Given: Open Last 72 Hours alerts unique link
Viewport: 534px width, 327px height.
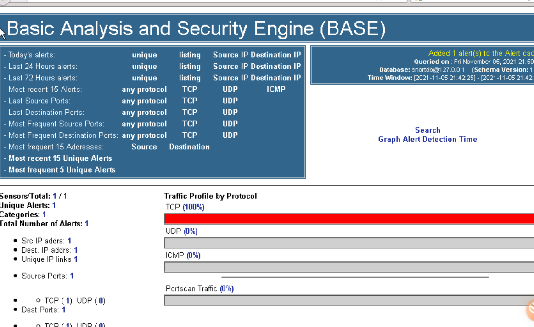Looking at the screenshot, I should pyautogui.click(x=144, y=79).
